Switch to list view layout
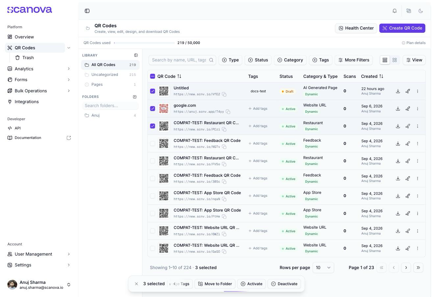Image resolution: width=433 pixels, height=297 pixels. coord(385,60)
